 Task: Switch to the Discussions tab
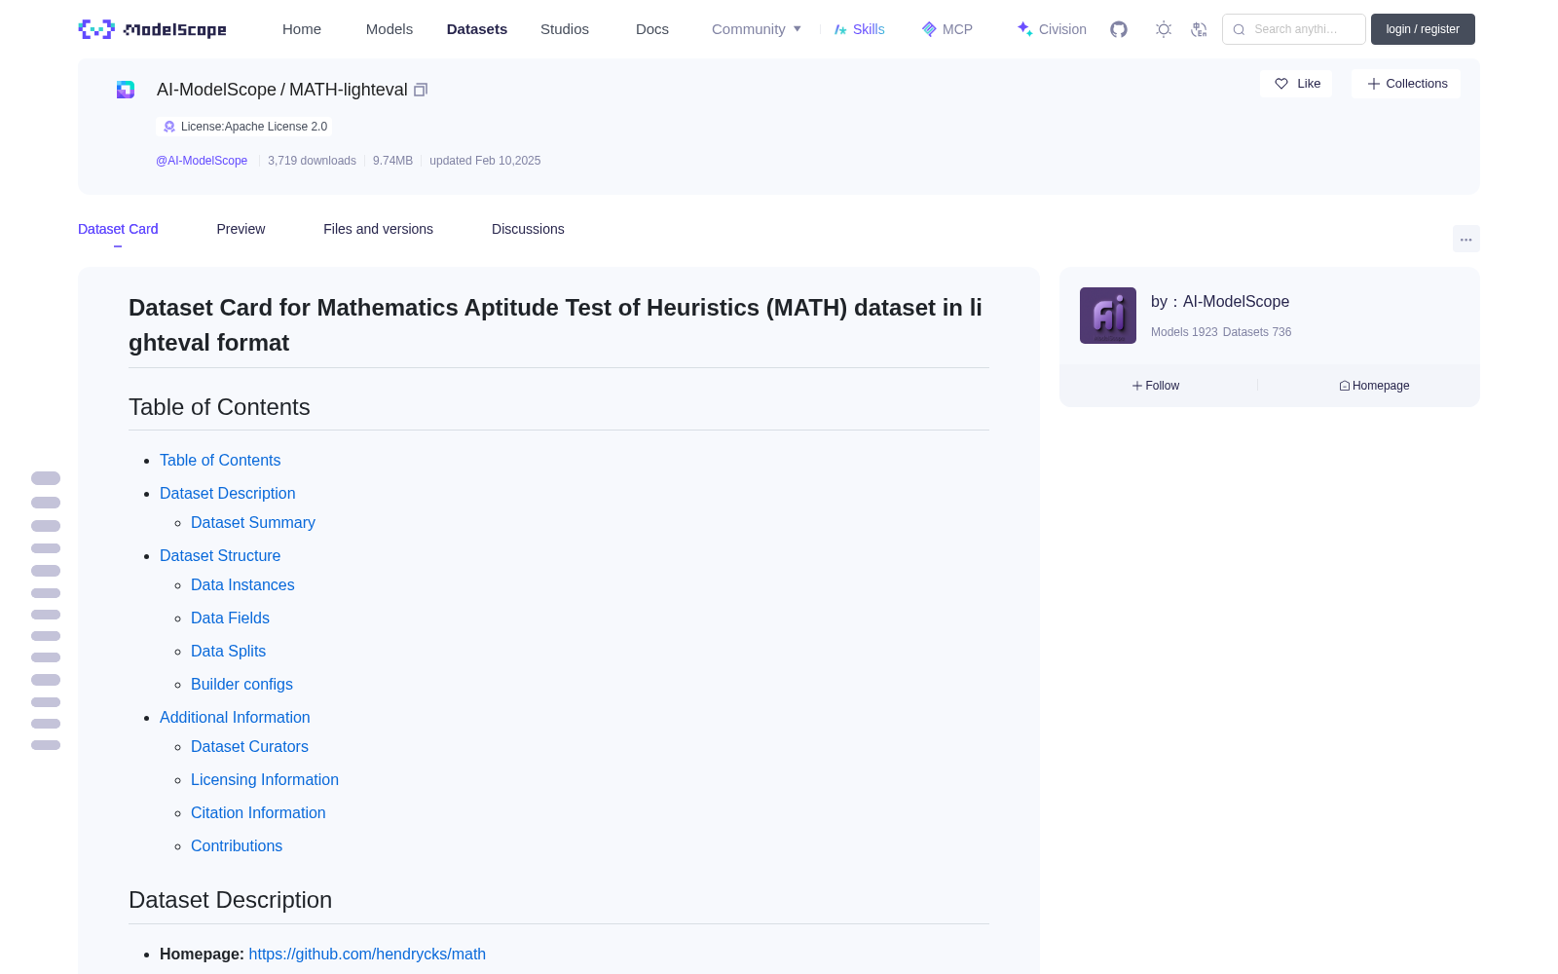[528, 229]
